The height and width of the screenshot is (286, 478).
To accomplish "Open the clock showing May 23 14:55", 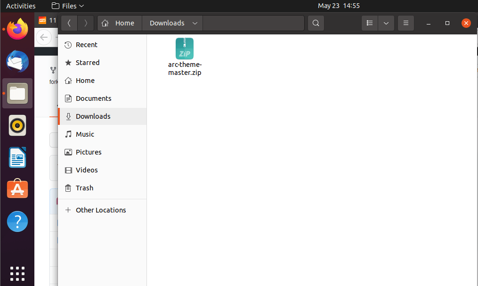I will coord(339,6).
